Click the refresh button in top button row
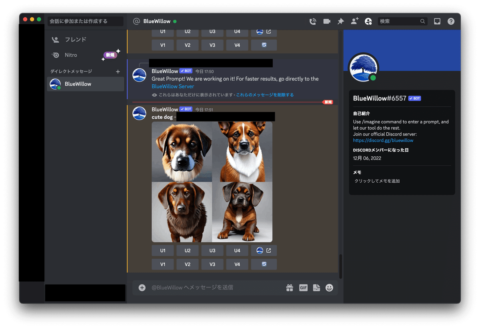 click(x=264, y=45)
